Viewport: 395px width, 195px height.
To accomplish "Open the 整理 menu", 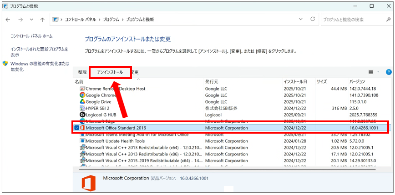I will click(x=82, y=72).
